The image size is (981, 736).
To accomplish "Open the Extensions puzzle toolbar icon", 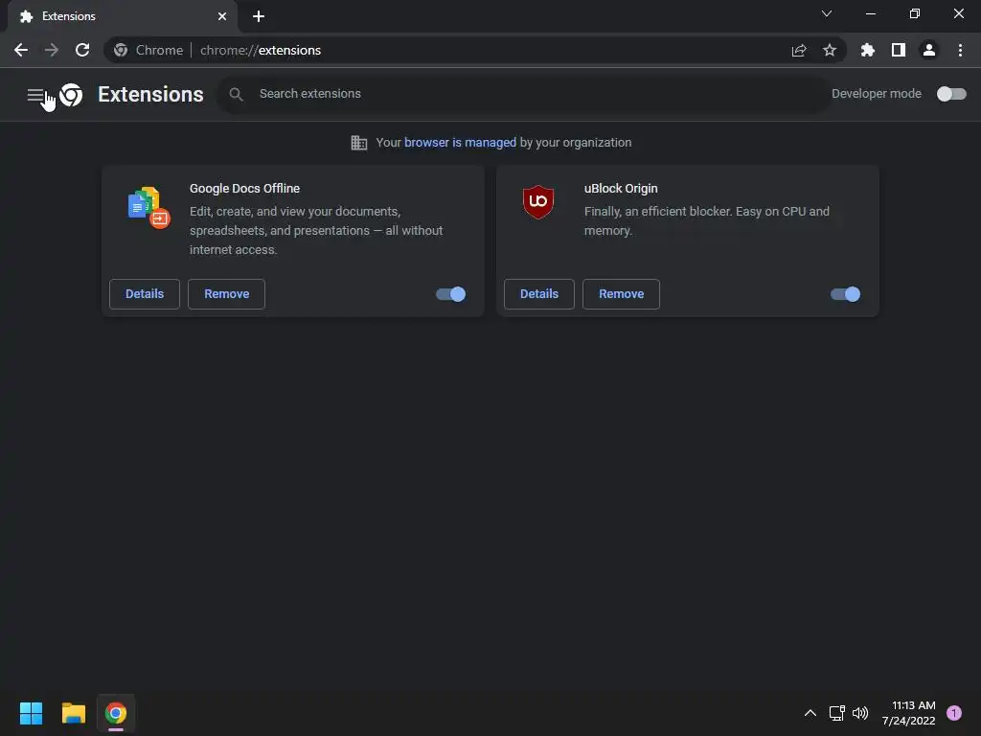I will click(x=868, y=50).
